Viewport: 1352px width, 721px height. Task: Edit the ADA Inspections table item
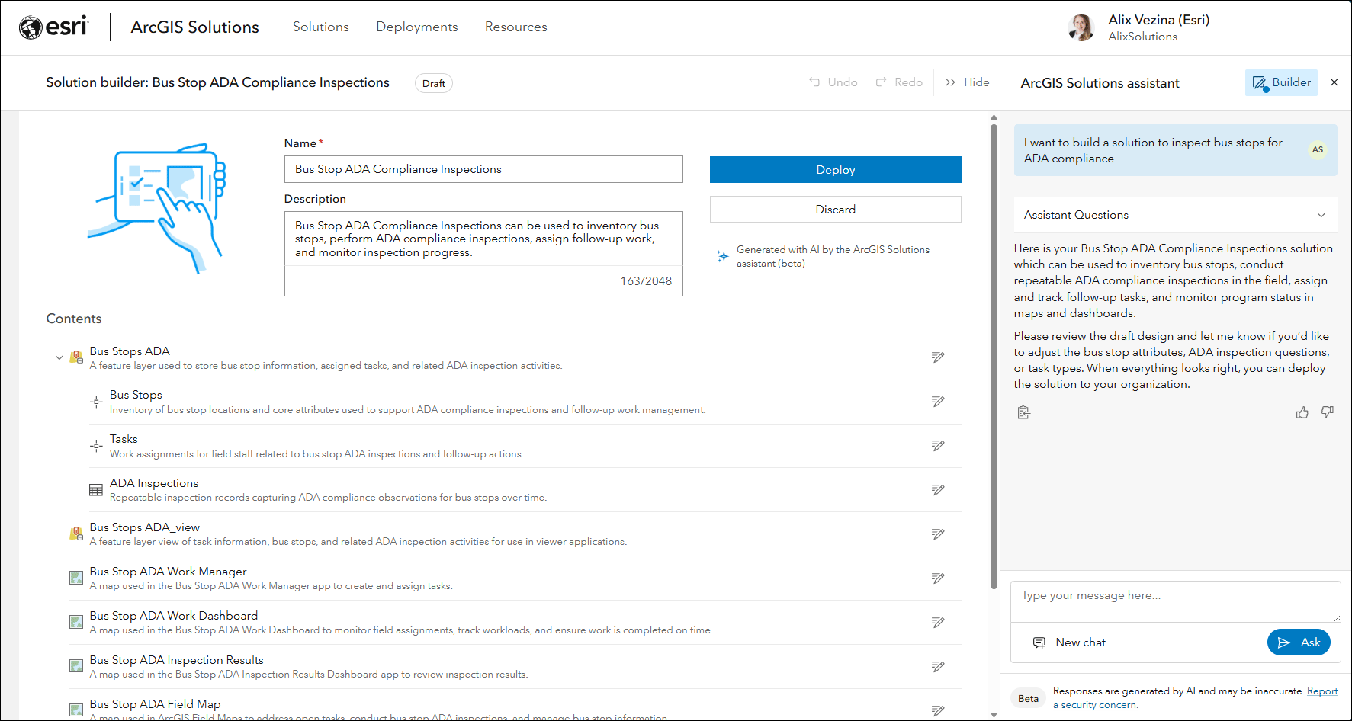click(938, 490)
